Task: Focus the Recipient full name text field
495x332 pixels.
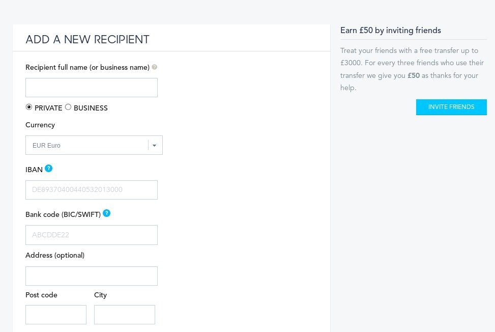Action: pos(92,88)
